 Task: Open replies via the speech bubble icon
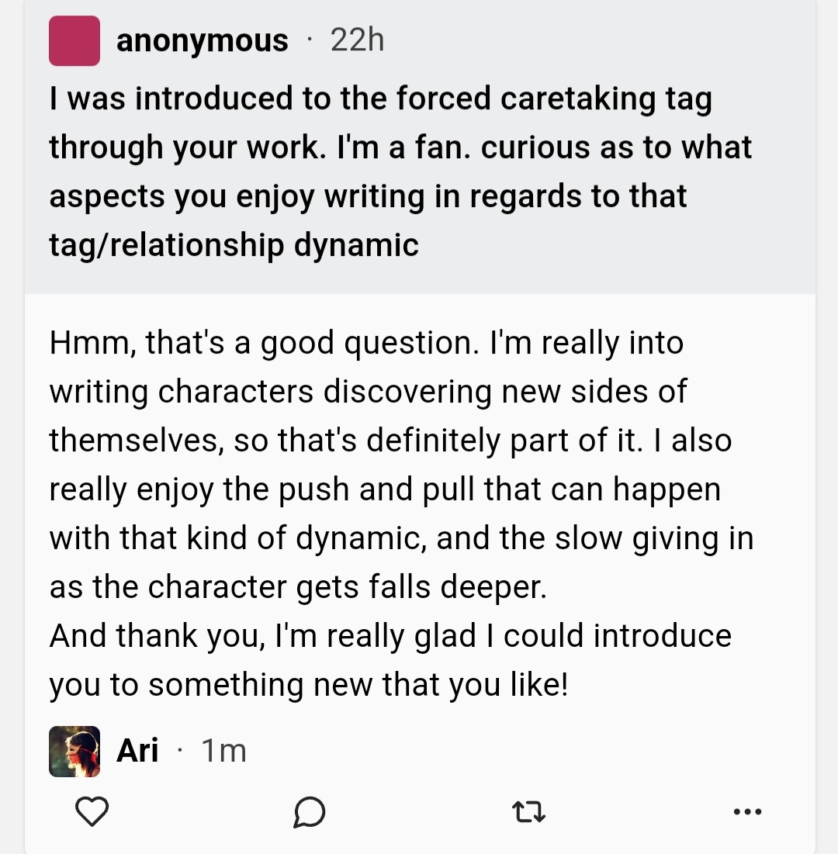310,812
